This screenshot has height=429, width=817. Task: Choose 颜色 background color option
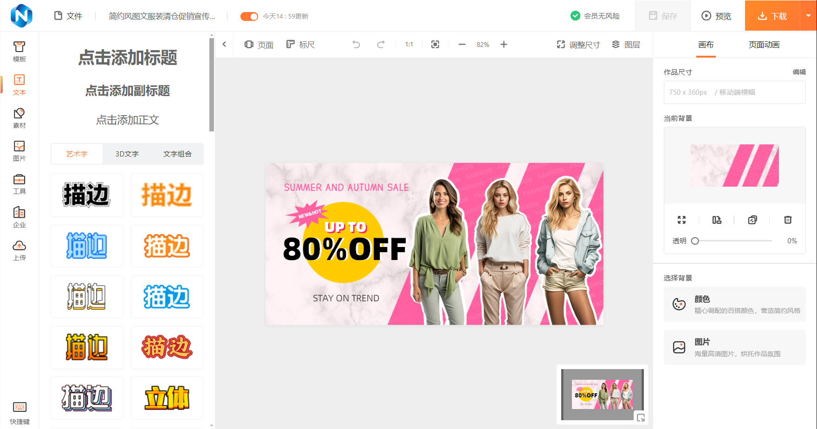click(x=734, y=305)
